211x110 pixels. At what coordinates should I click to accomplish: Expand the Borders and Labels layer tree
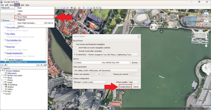[x=2, y=75]
